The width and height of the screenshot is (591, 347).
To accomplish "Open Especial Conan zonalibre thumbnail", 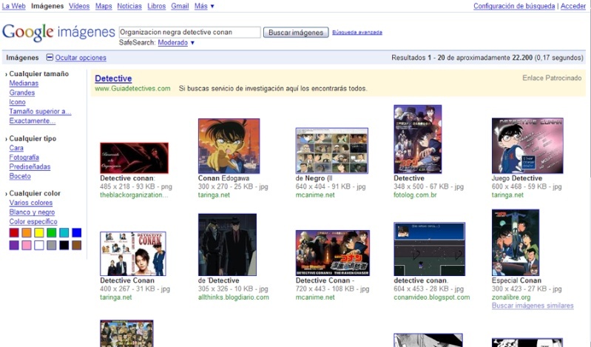I will coord(516,243).
